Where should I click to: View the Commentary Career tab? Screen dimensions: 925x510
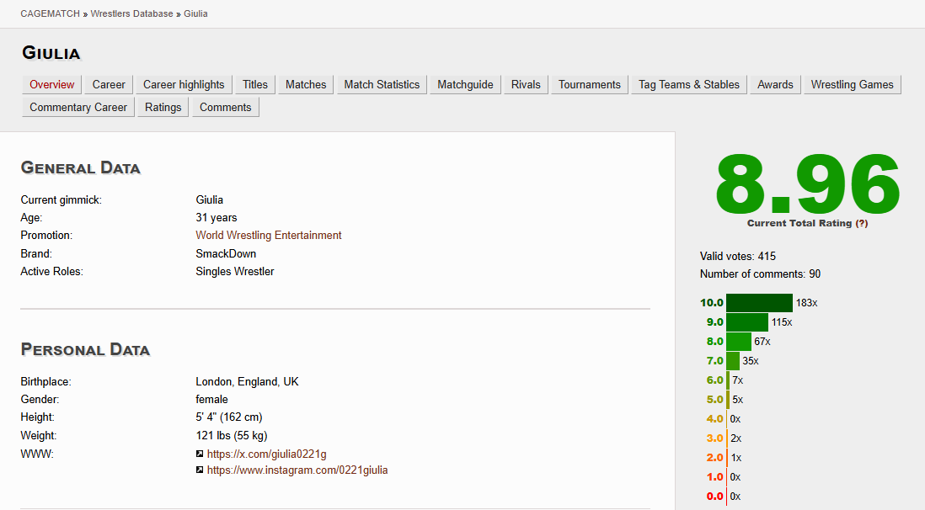78,107
